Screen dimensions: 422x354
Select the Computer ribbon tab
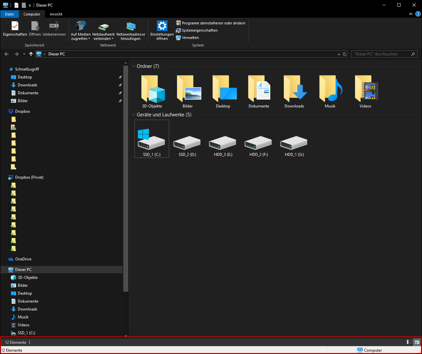pos(32,14)
